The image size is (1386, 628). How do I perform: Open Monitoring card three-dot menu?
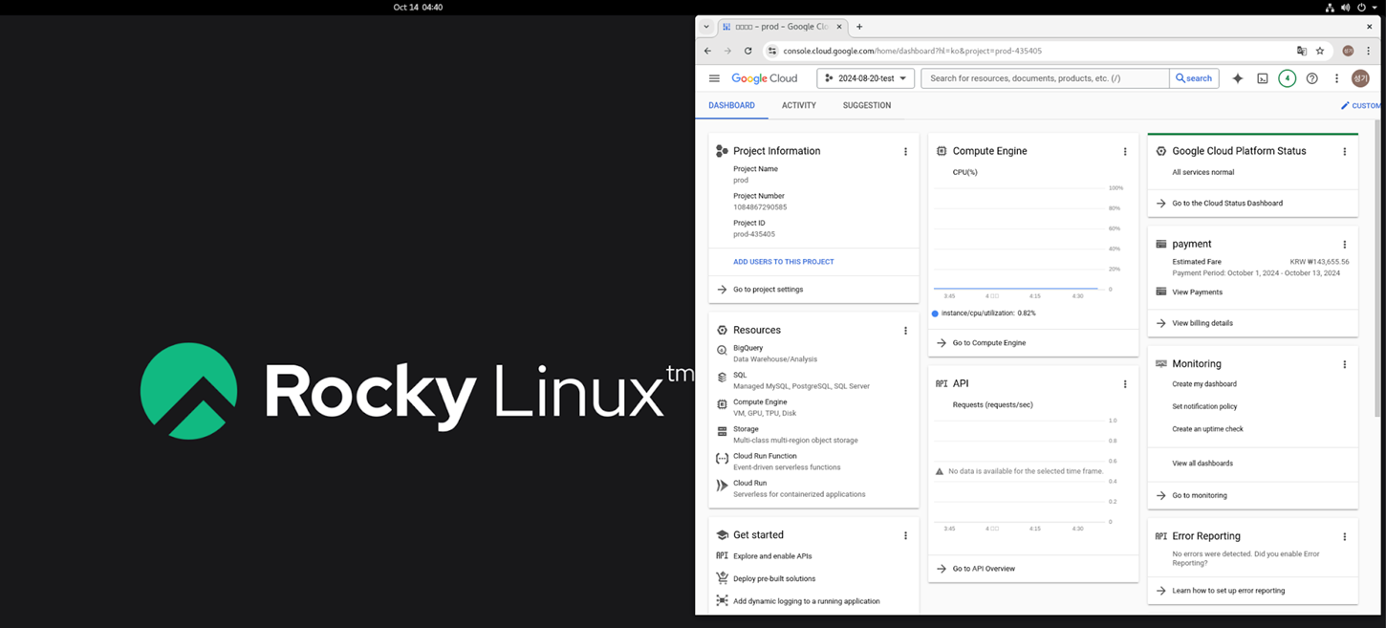tap(1345, 364)
